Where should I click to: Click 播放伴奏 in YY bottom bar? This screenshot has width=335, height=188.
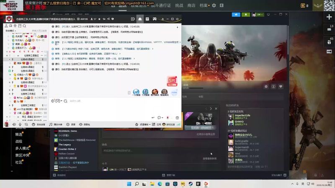point(56,124)
